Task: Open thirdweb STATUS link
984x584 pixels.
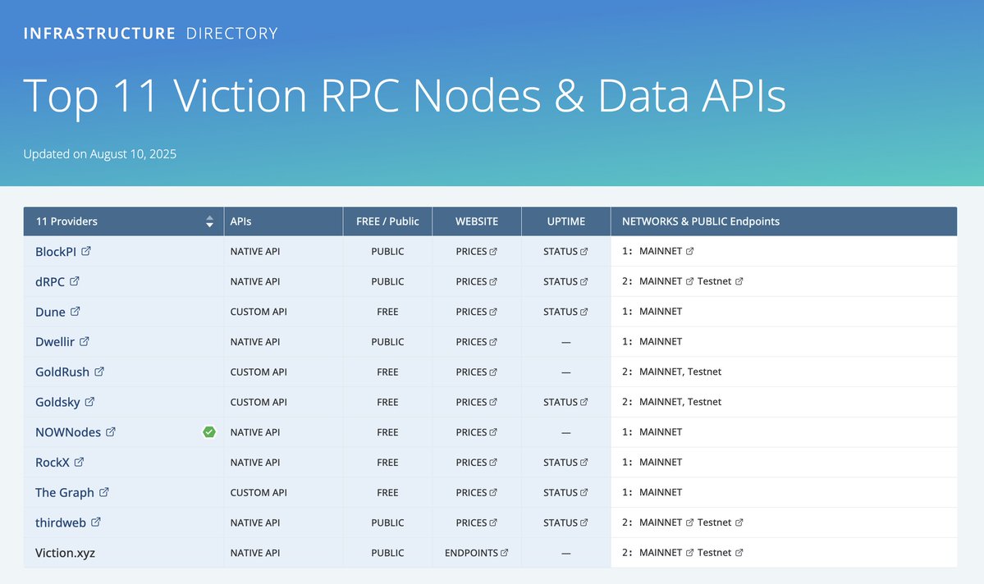Action: [565, 522]
